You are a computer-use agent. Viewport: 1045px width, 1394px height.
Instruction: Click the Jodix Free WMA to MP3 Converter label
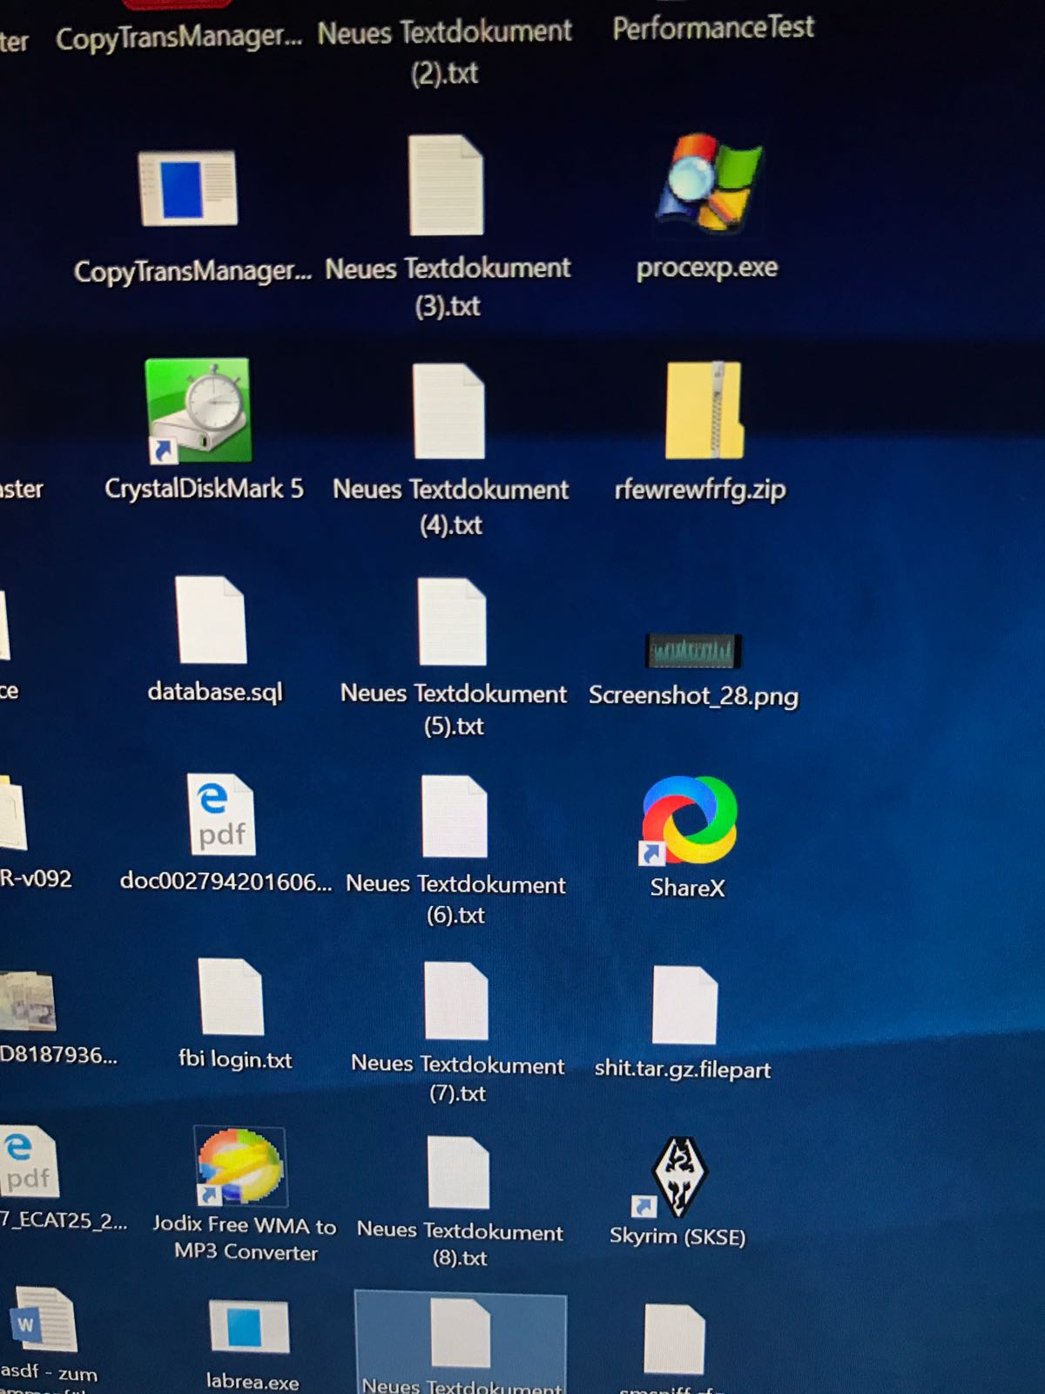(245, 1239)
